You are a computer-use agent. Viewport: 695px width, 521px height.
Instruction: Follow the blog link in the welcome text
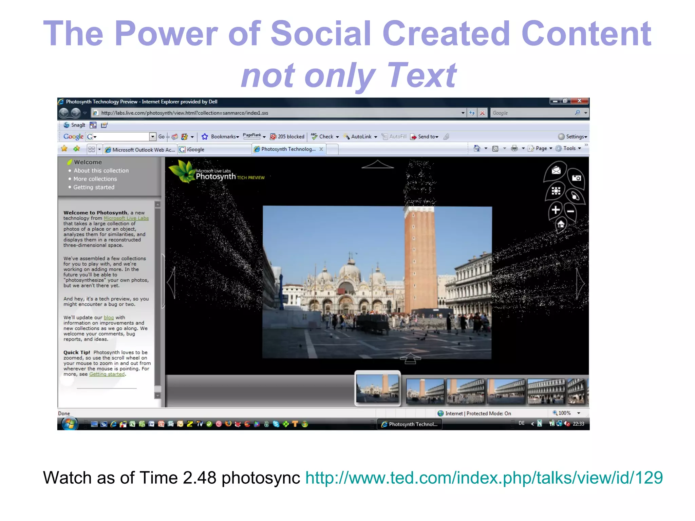(109, 318)
